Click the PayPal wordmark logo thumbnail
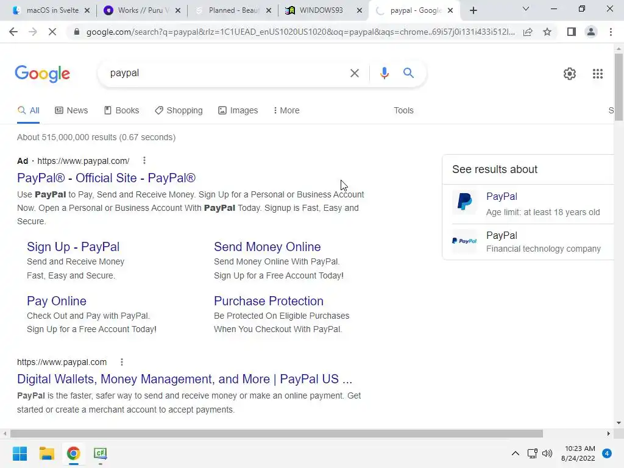Viewport: 624px width, 468px height. pyautogui.click(x=464, y=241)
